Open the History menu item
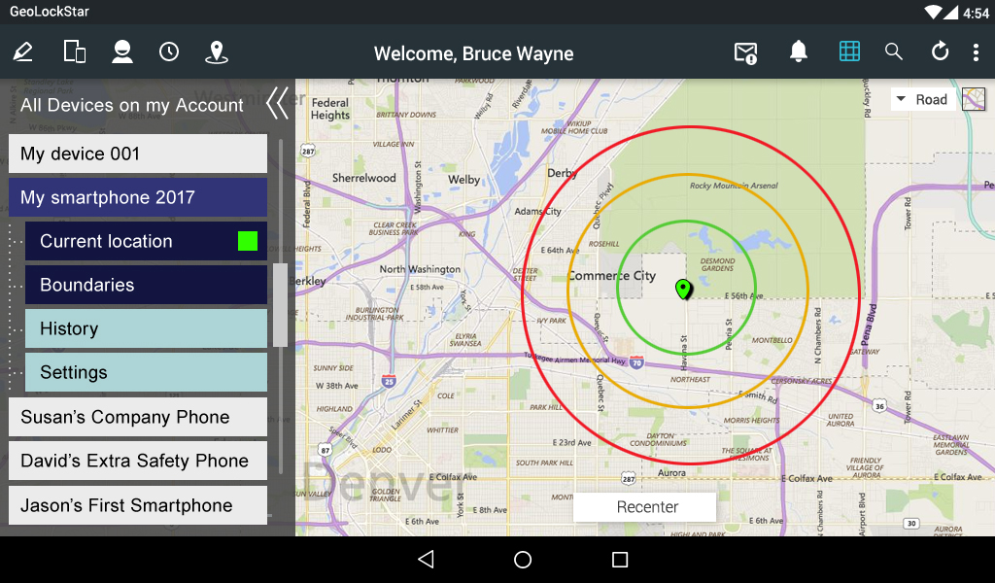Screen dimensions: 995x583 [x=146, y=328]
